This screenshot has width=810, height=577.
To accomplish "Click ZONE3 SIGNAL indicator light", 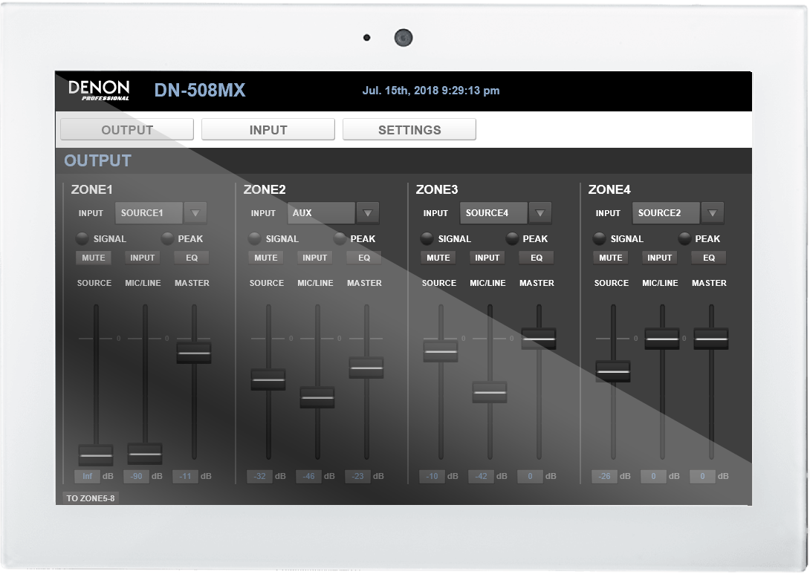I will click(x=427, y=238).
